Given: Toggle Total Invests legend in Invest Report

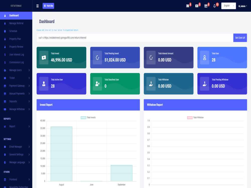Looking at the screenshot, I should pos(88,118).
